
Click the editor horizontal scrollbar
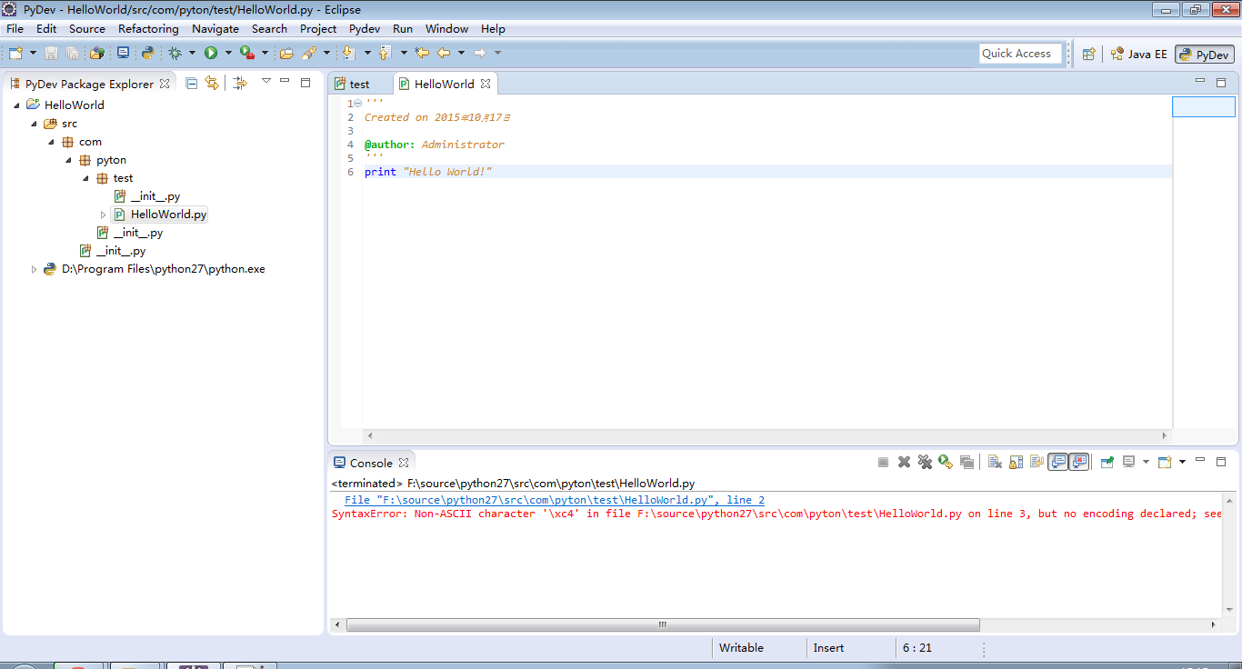coord(767,435)
